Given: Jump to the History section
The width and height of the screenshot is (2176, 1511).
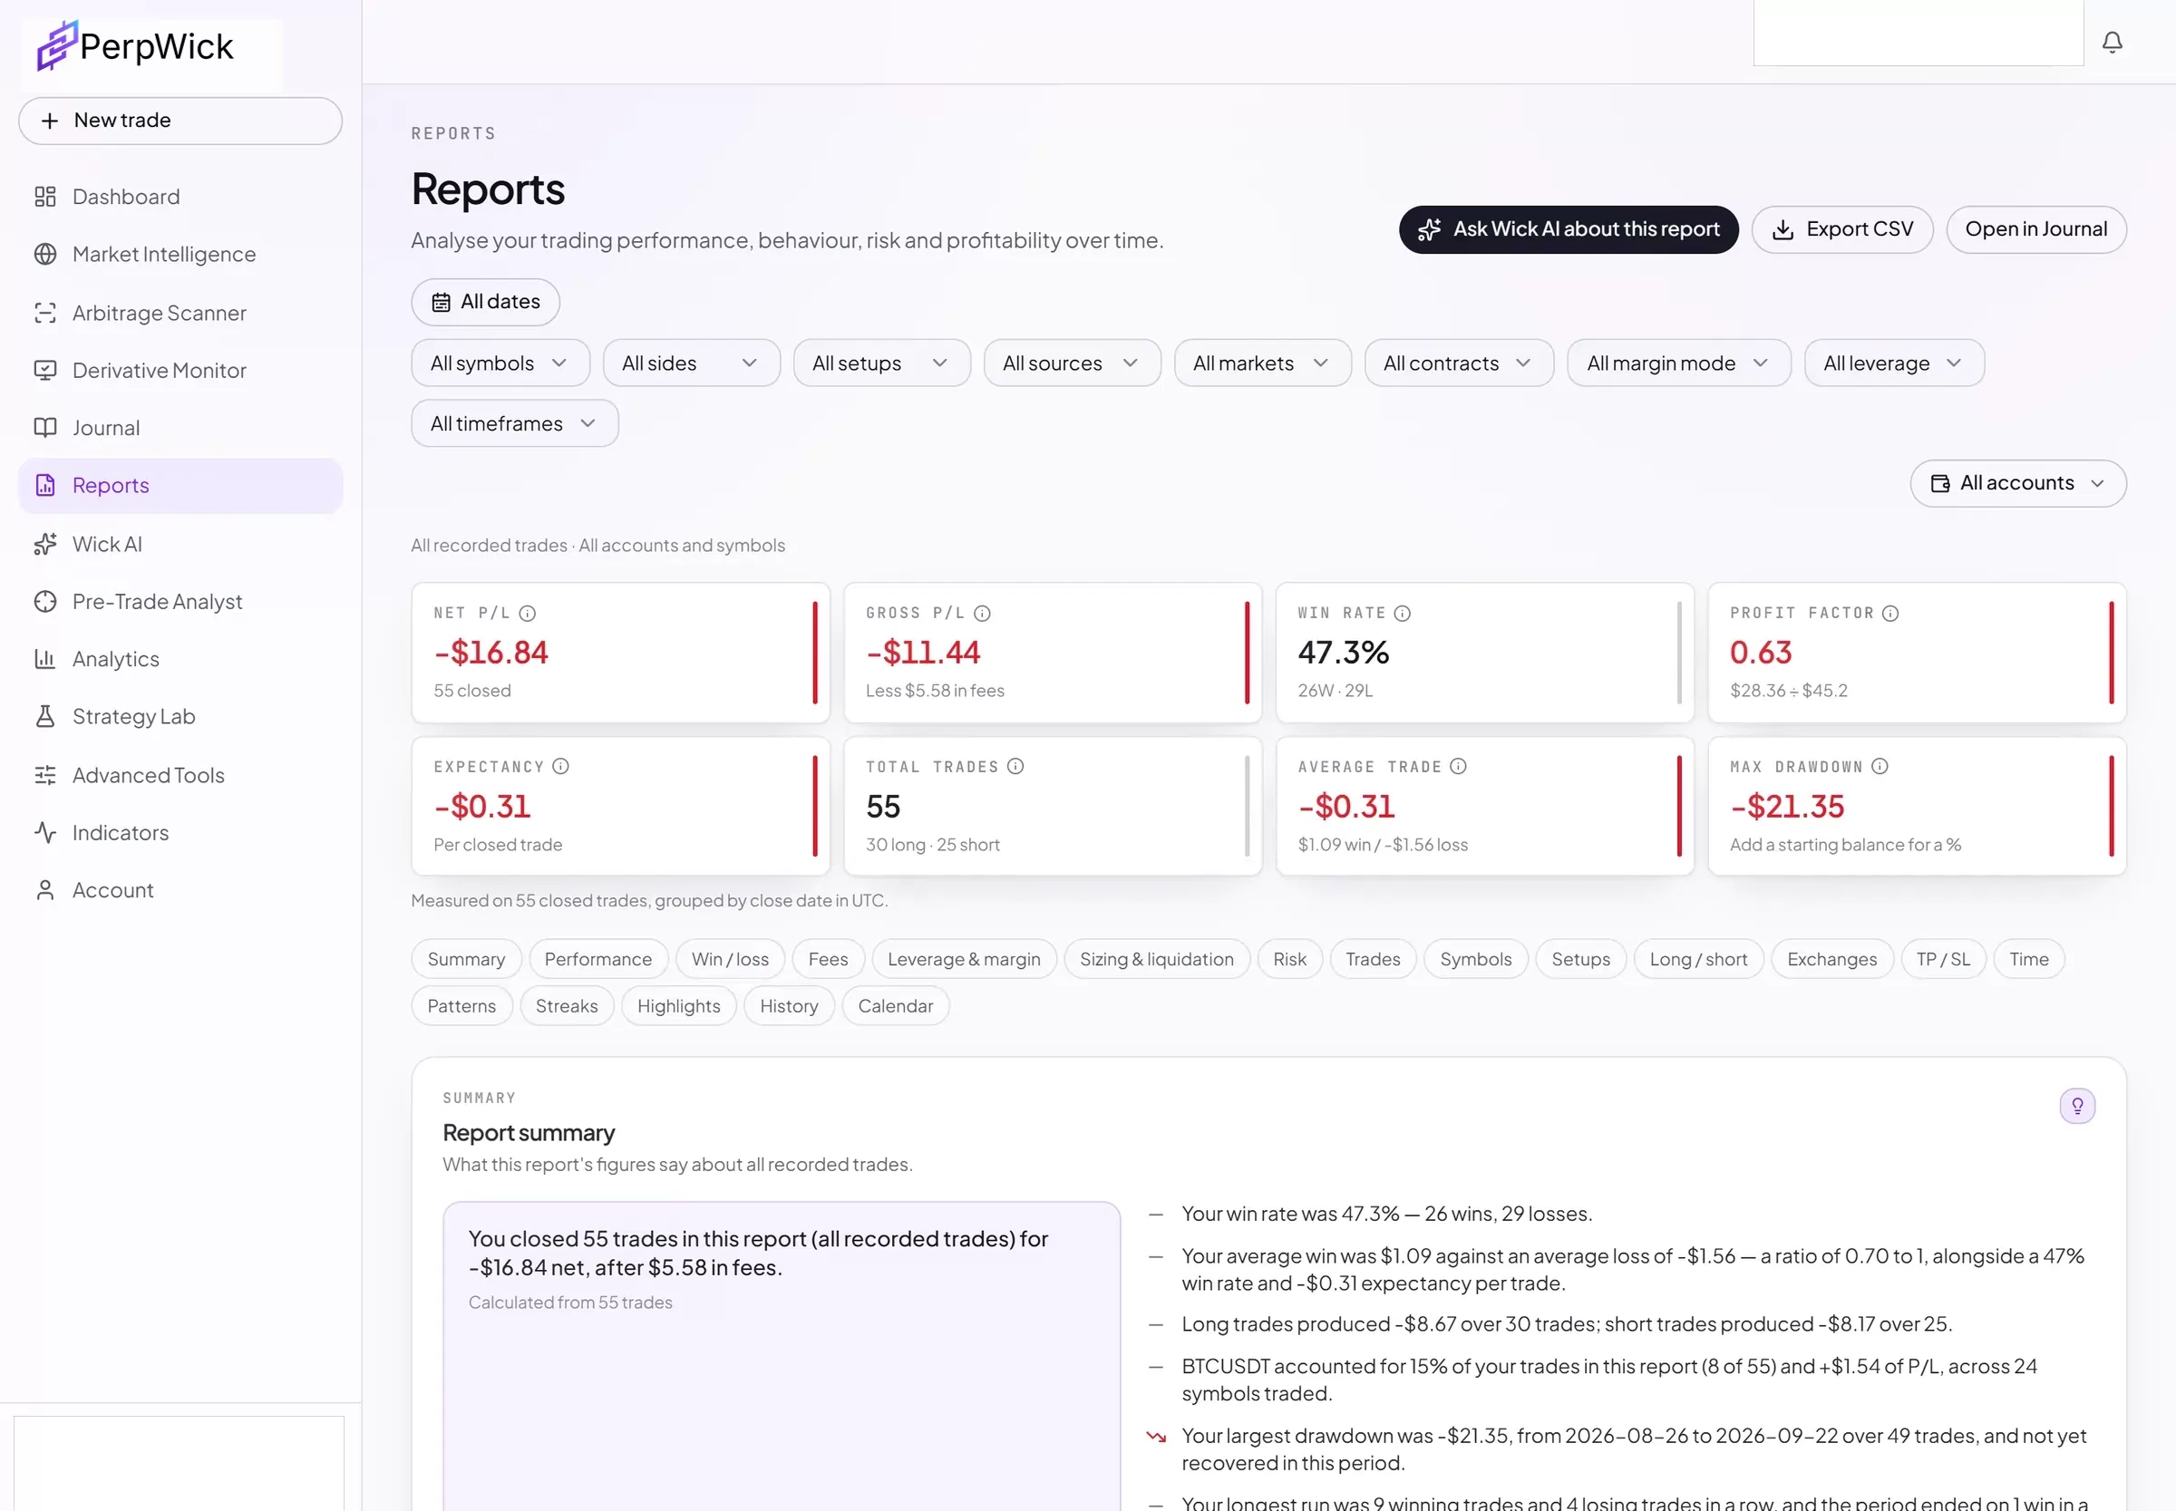Looking at the screenshot, I should (x=789, y=1006).
